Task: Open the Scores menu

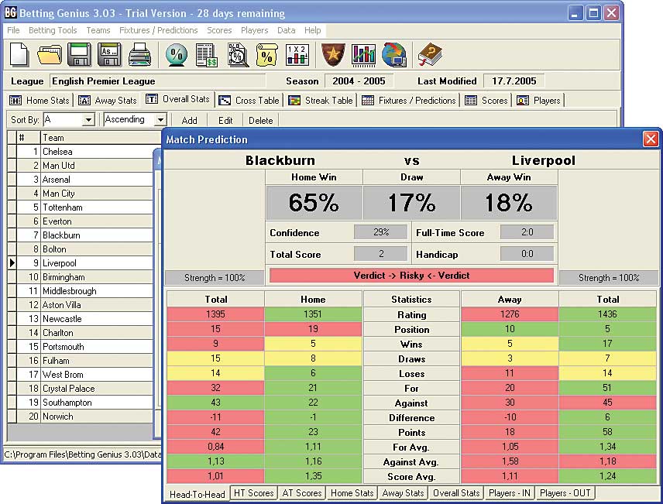Action: point(219,30)
